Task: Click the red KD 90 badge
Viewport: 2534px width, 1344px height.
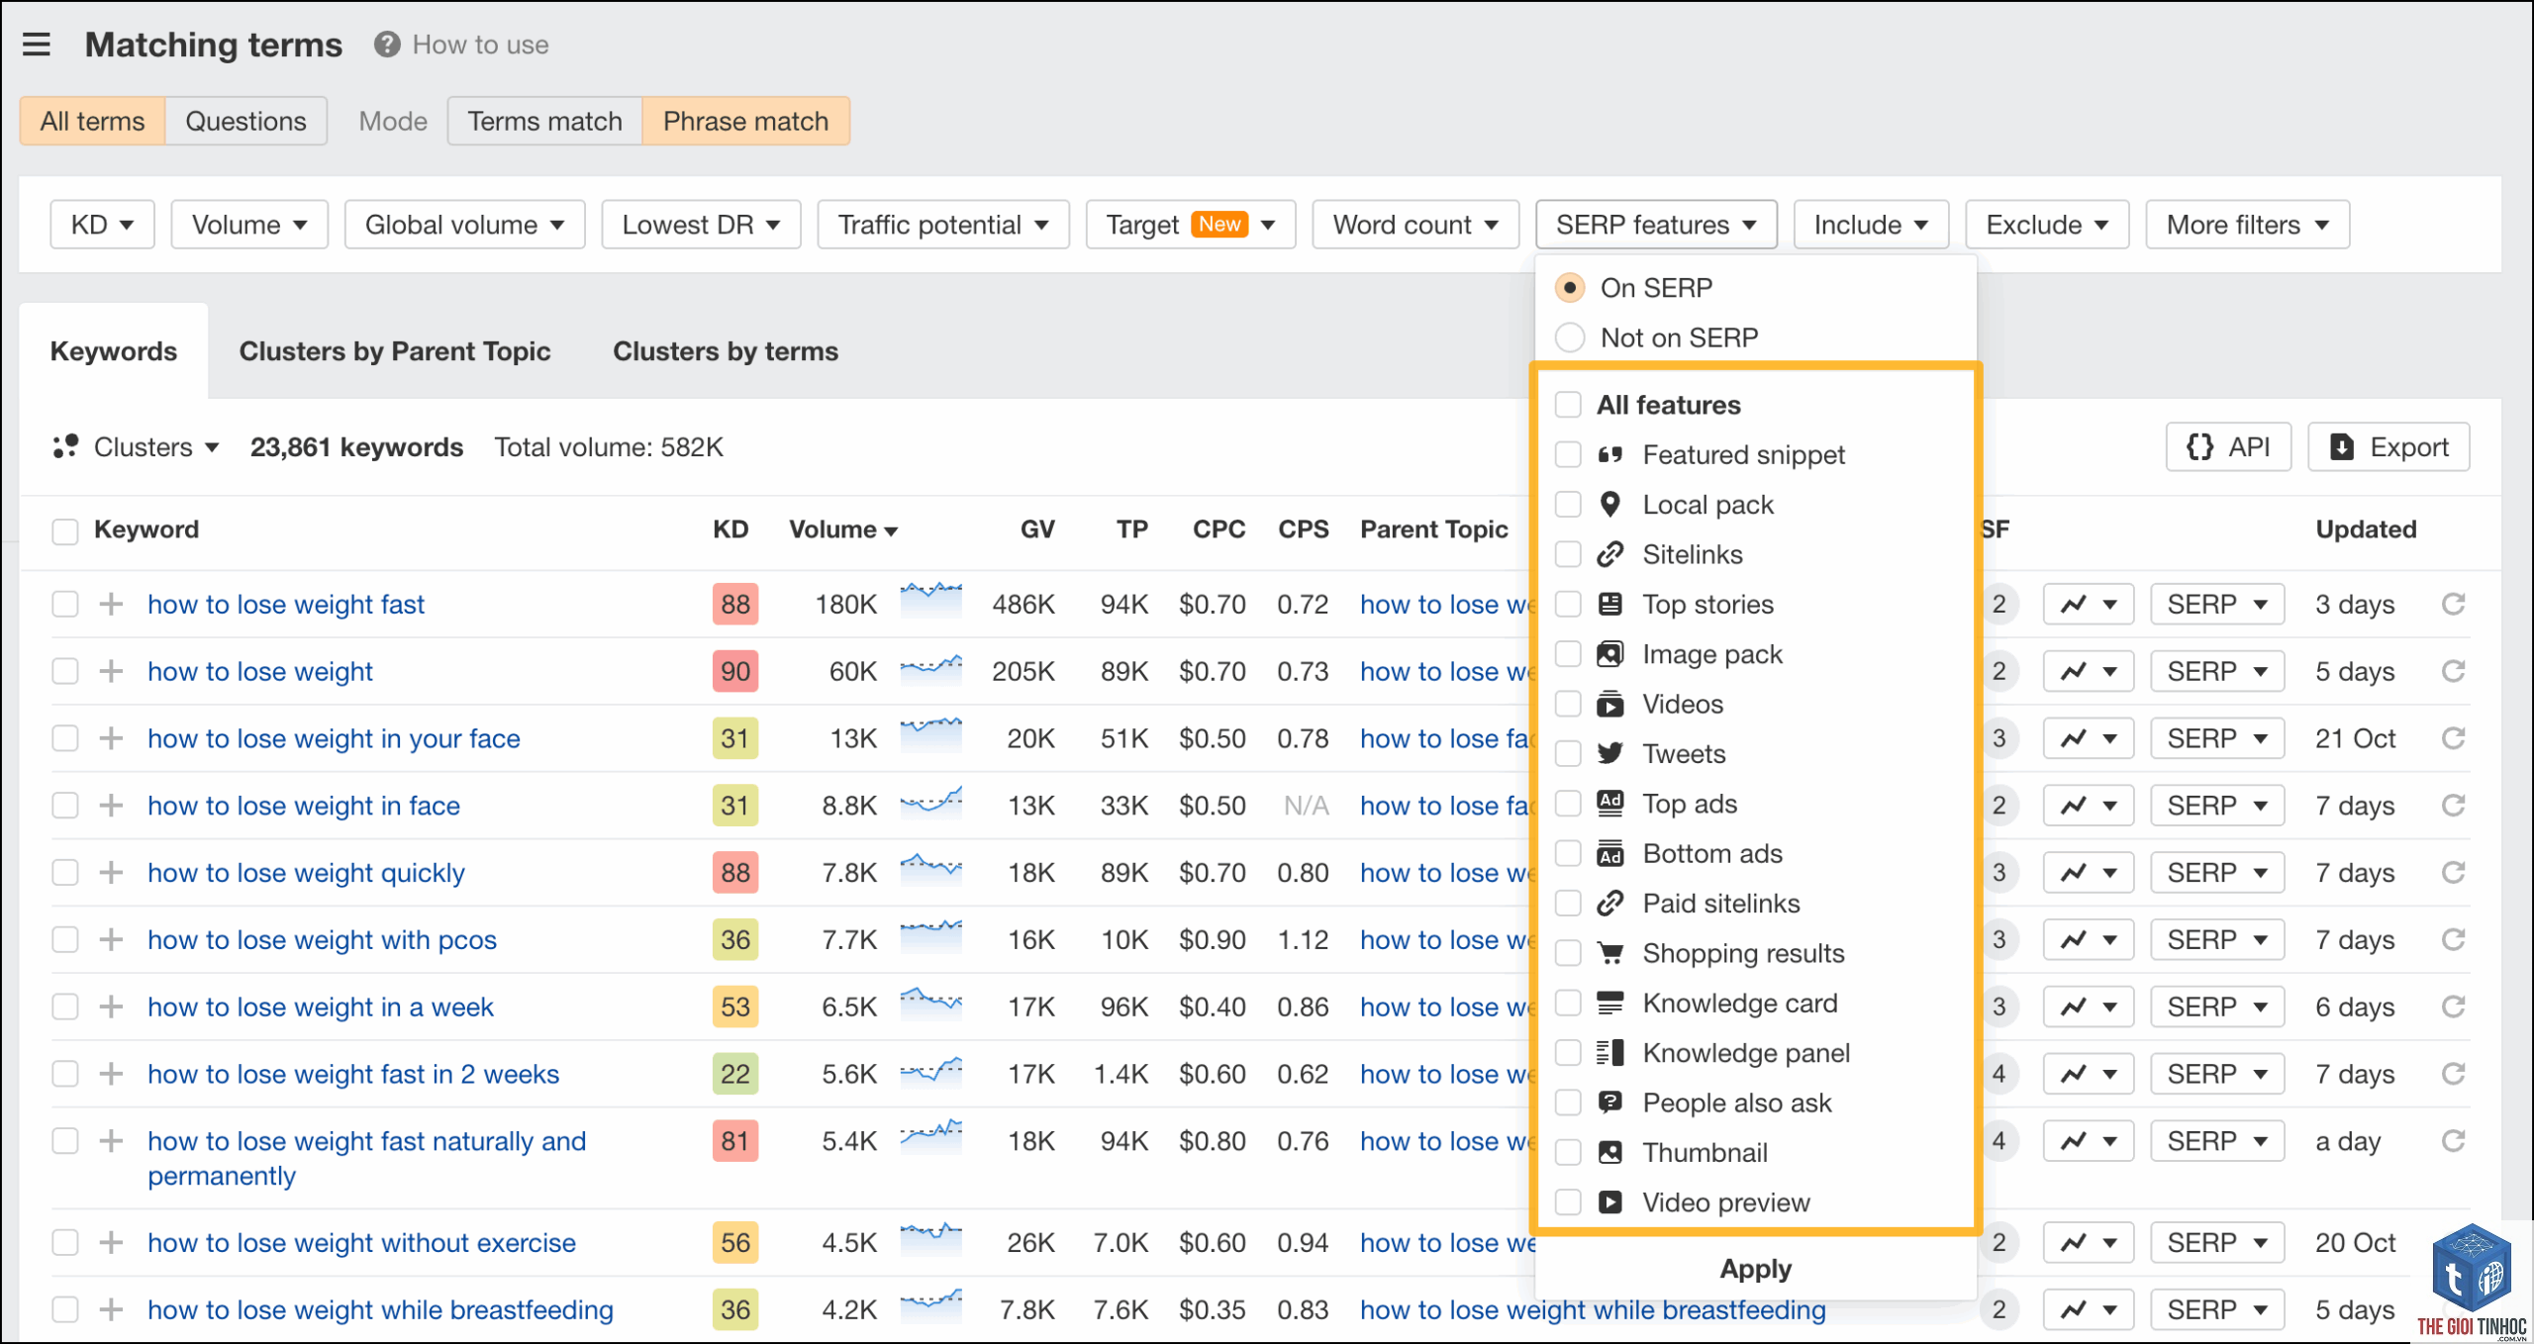Action: click(x=735, y=671)
